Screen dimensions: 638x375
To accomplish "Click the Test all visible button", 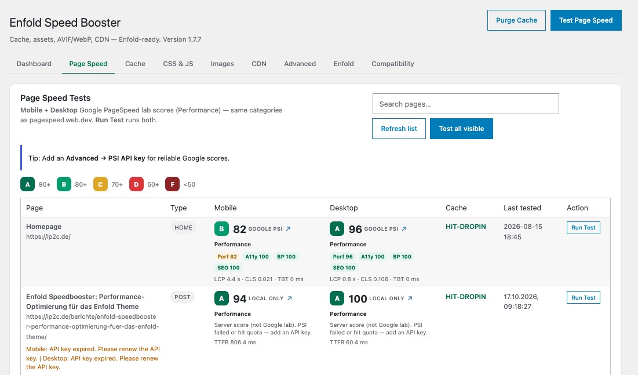I will click(x=461, y=129).
